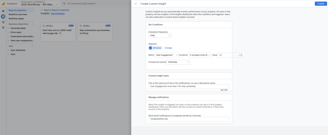Collapse the Business objectives section
Image resolution: width=328 pixels, height=135 pixels.
point(32,24)
